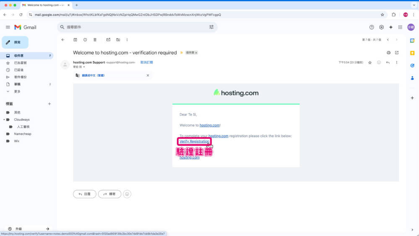This screenshot has height=236, width=419.
Task: Open the message's more options menu
Action: [x=396, y=62]
